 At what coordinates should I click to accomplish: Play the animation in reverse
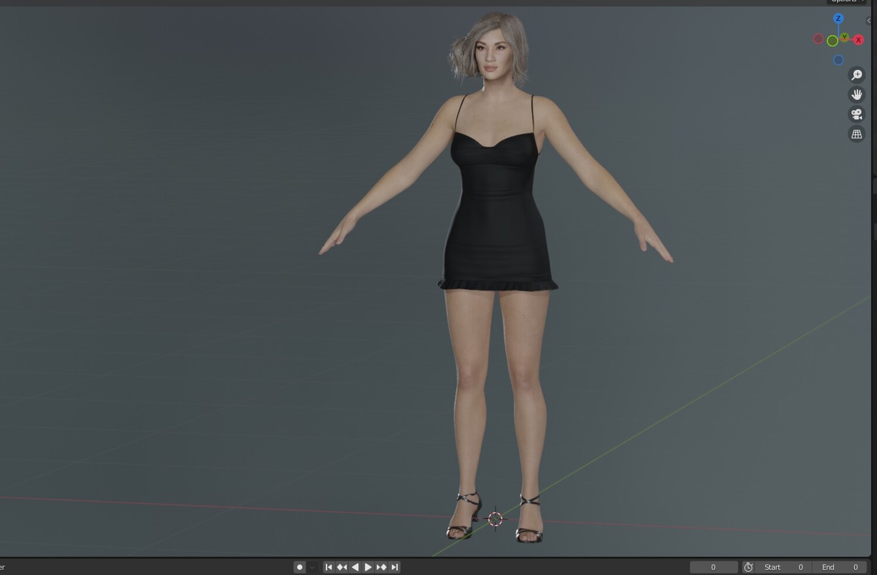pos(355,567)
